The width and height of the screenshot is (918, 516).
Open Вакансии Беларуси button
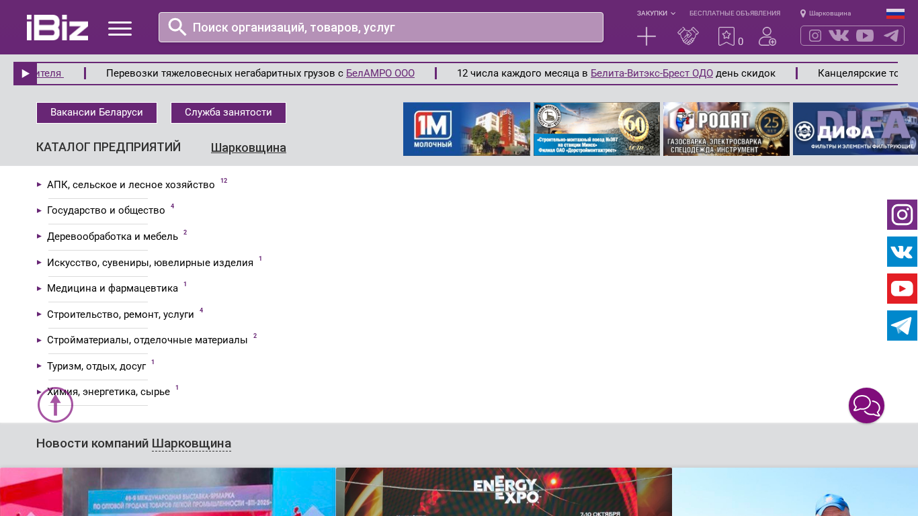click(x=97, y=113)
